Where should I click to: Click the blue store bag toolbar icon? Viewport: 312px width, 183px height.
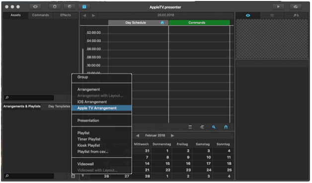click(84, 7)
